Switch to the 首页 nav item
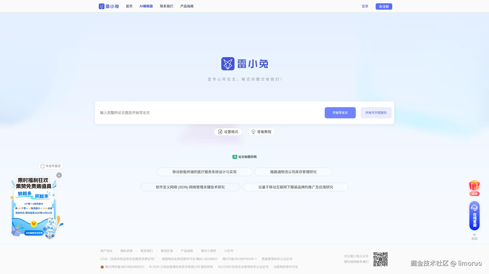The height and width of the screenshot is (274, 489). pyautogui.click(x=129, y=6)
